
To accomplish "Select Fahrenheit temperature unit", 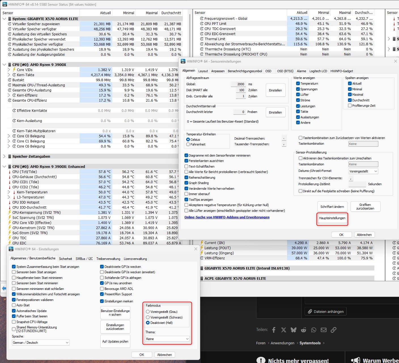I will coord(188,144).
